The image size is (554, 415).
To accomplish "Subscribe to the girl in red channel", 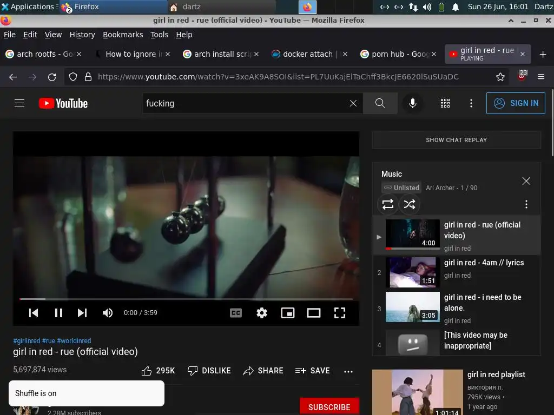I will [x=329, y=407].
